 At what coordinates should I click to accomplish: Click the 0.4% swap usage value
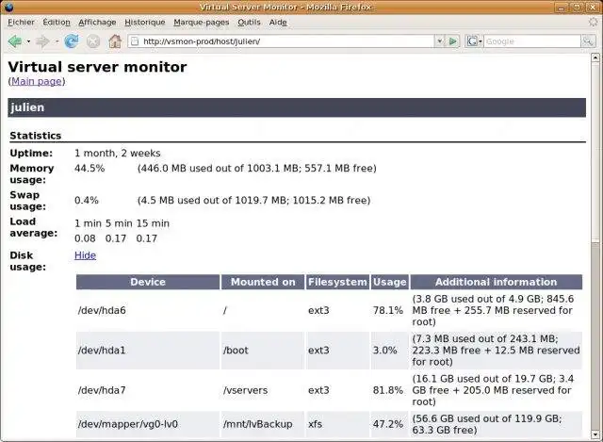pos(87,201)
